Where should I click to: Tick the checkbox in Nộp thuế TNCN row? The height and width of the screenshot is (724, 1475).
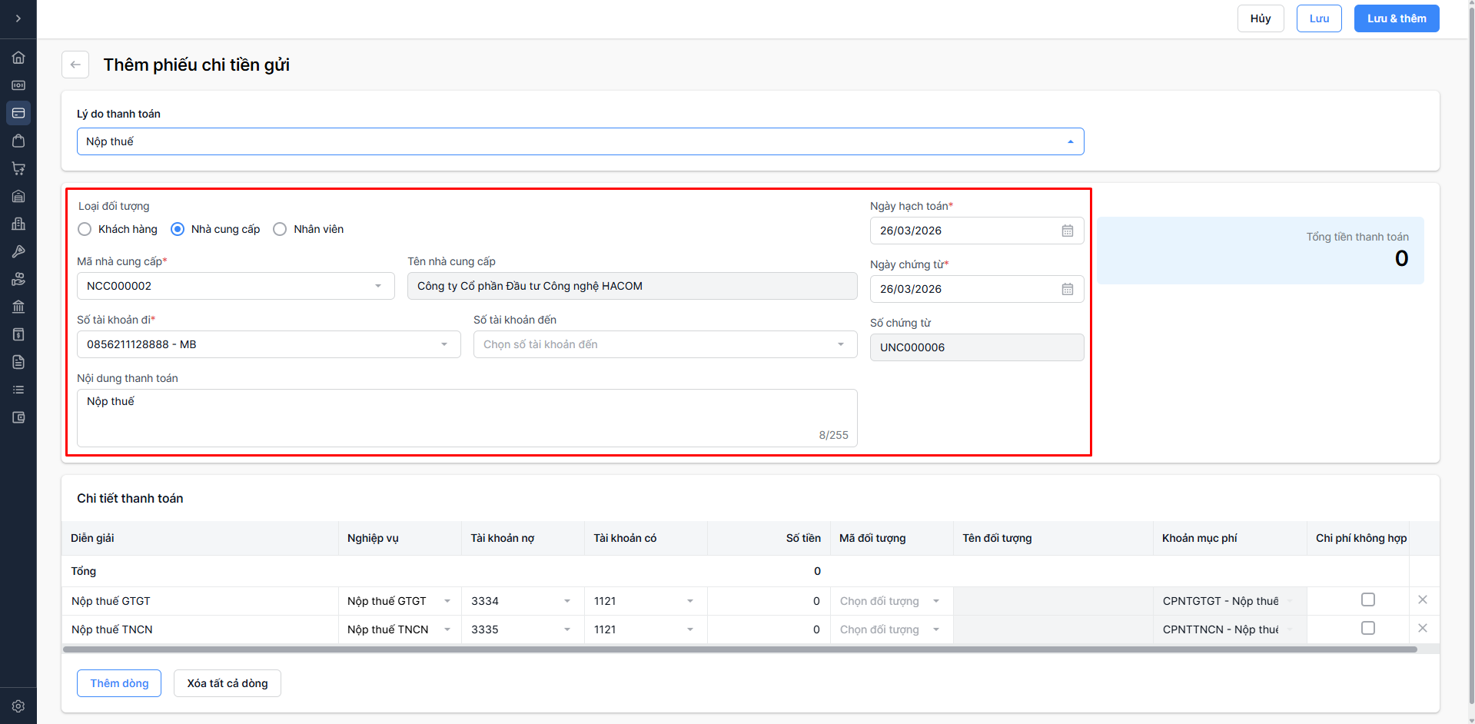[x=1367, y=628]
